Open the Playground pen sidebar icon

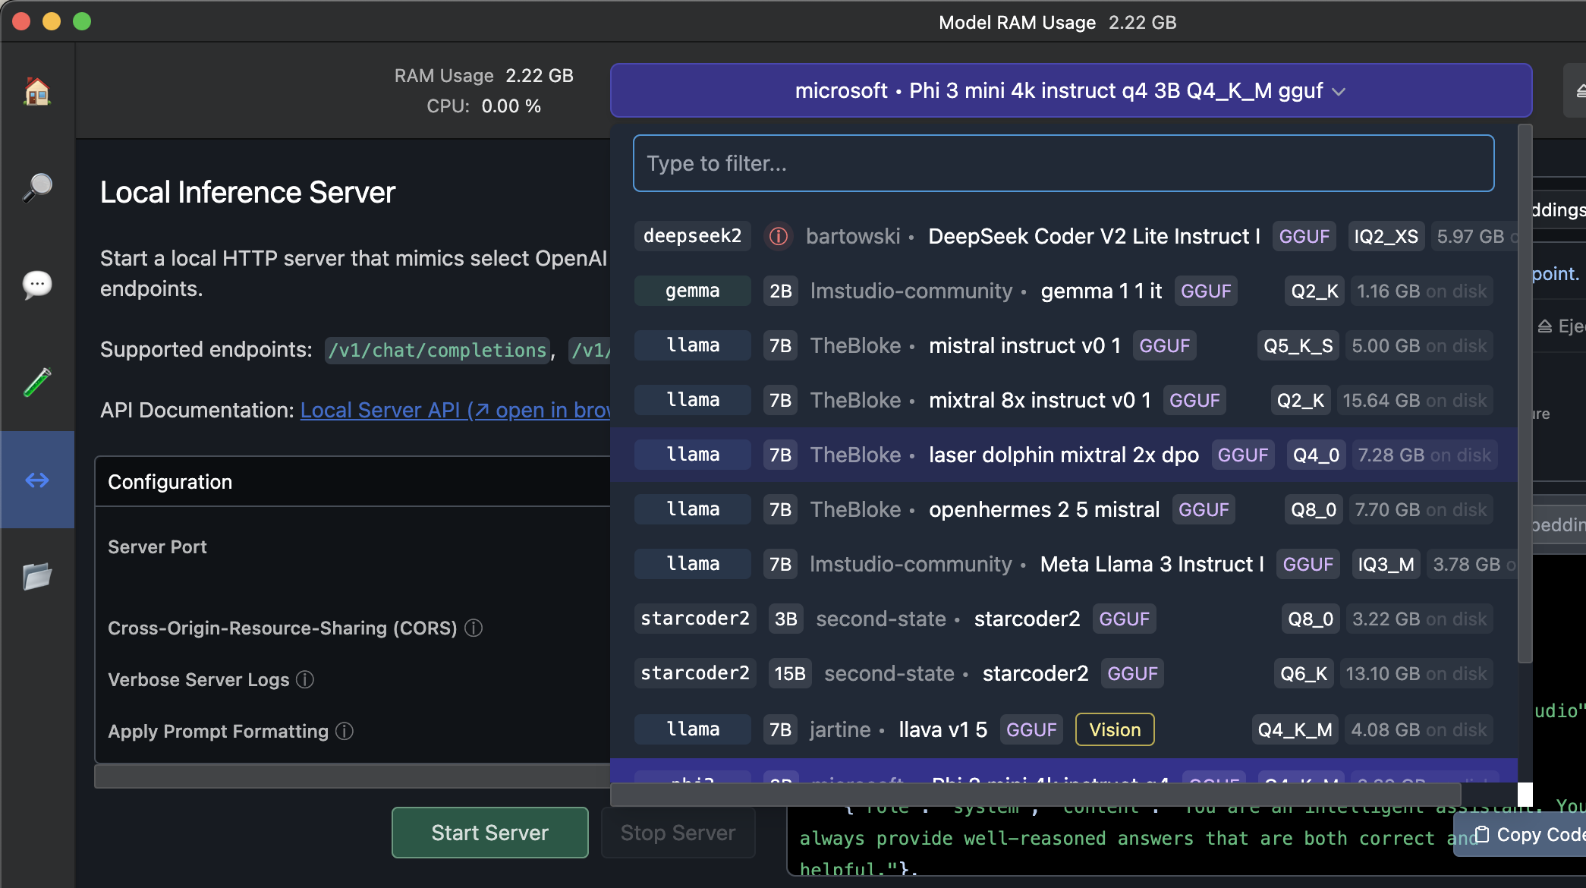click(x=36, y=382)
